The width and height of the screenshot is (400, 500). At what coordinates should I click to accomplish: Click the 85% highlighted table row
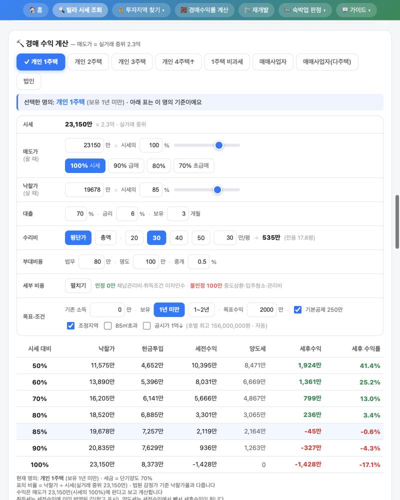point(200,431)
